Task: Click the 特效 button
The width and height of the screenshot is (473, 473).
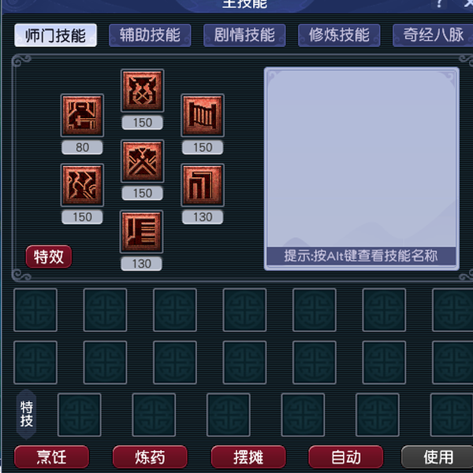Action: click(49, 257)
